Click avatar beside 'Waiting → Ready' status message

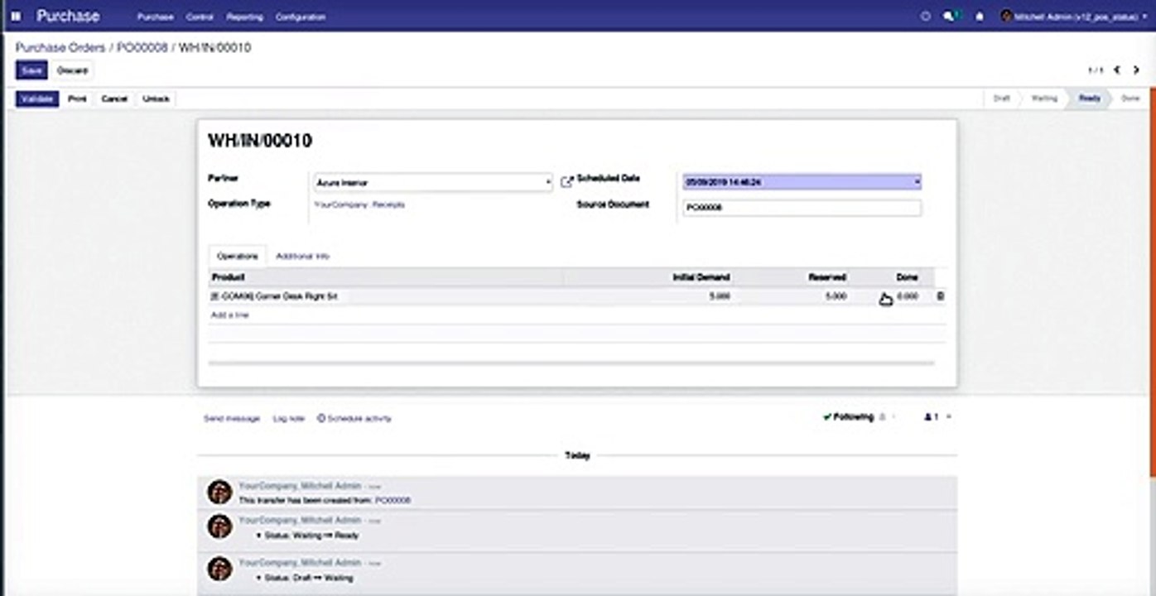click(x=219, y=526)
